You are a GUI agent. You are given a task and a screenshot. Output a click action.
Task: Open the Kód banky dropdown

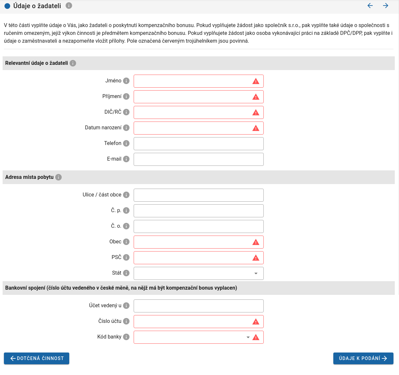[192, 337]
